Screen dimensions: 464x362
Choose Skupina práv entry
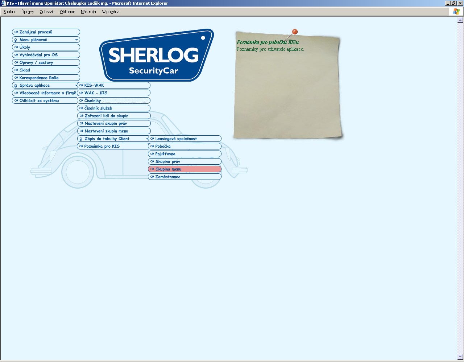pos(185,161)
